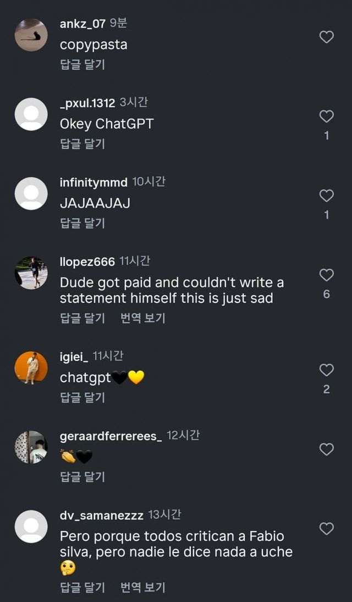Show translation for llopez666's comment
Screen dimensions: 352x602
click(x=143, y=318)
